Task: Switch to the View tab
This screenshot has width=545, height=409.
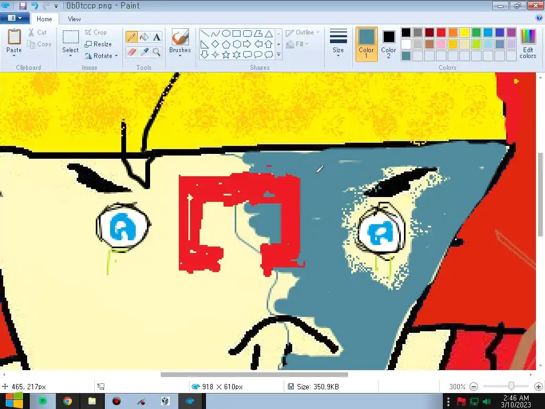Action: tap(74, 19)
